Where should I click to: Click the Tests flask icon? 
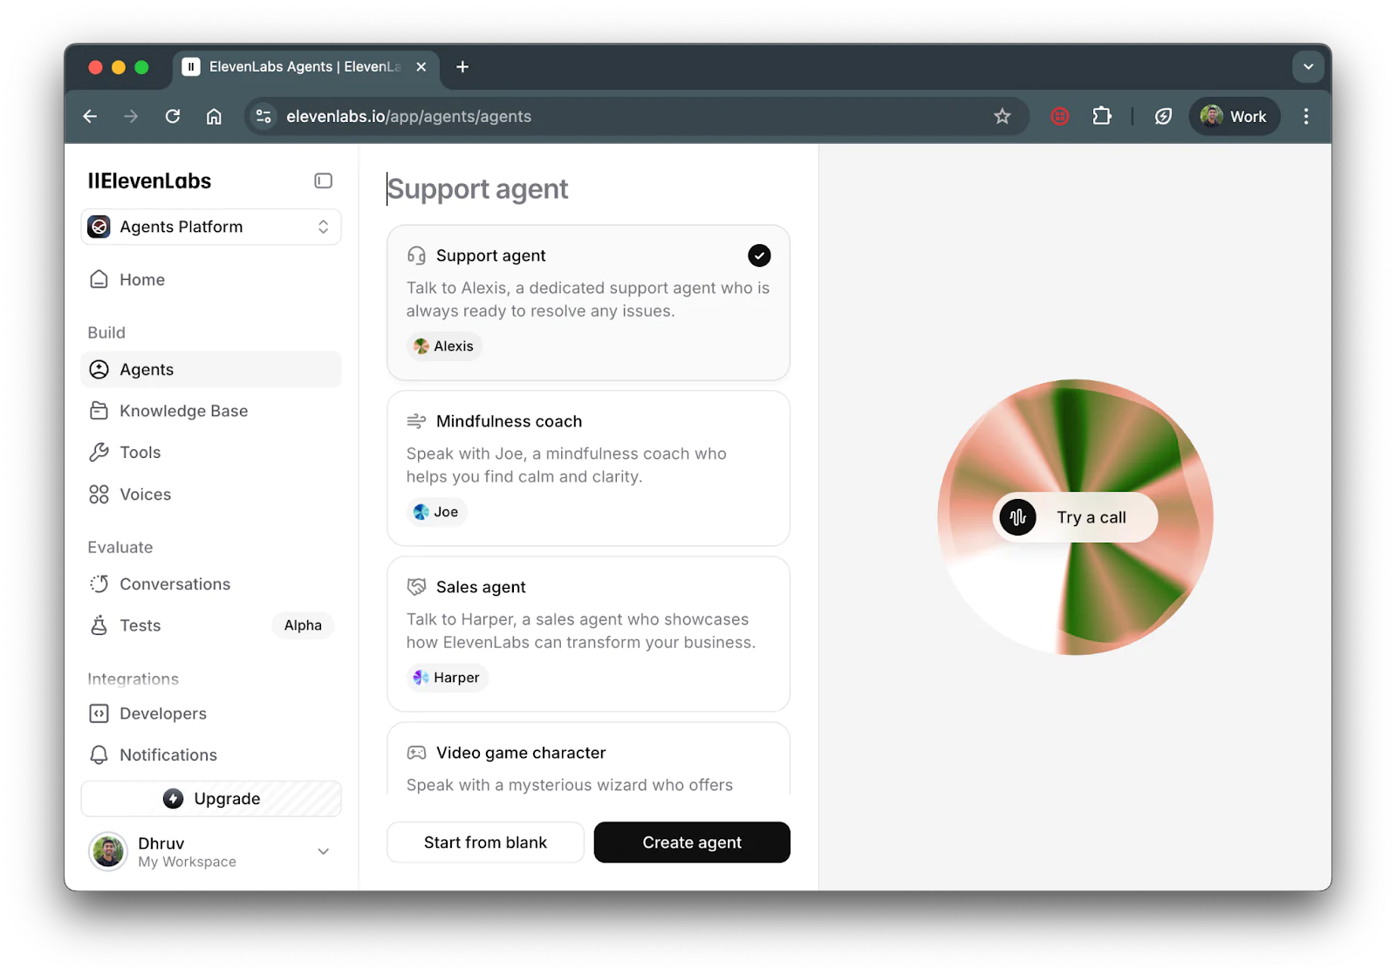pyautogui.click(x=99, y=625)
